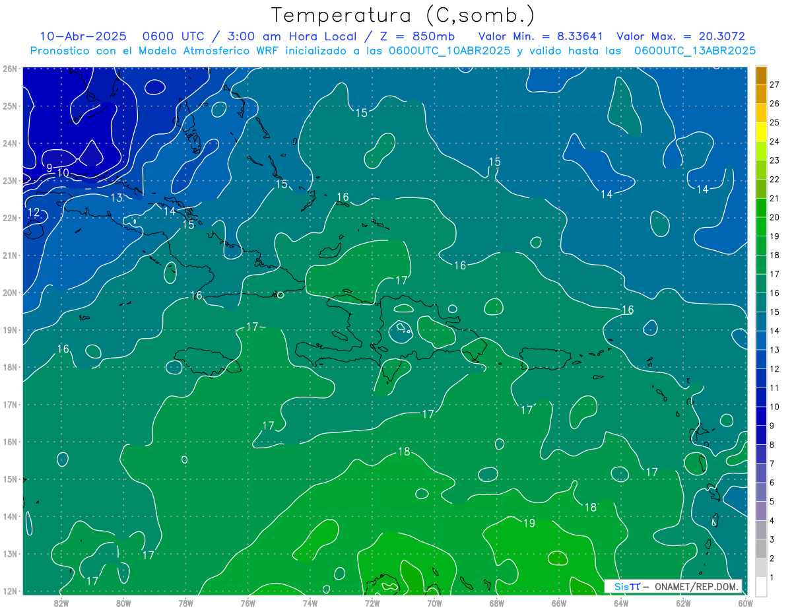
Task: Click longitude axis label '80W'
Action: pyautogui.click(x=123, y=603)
